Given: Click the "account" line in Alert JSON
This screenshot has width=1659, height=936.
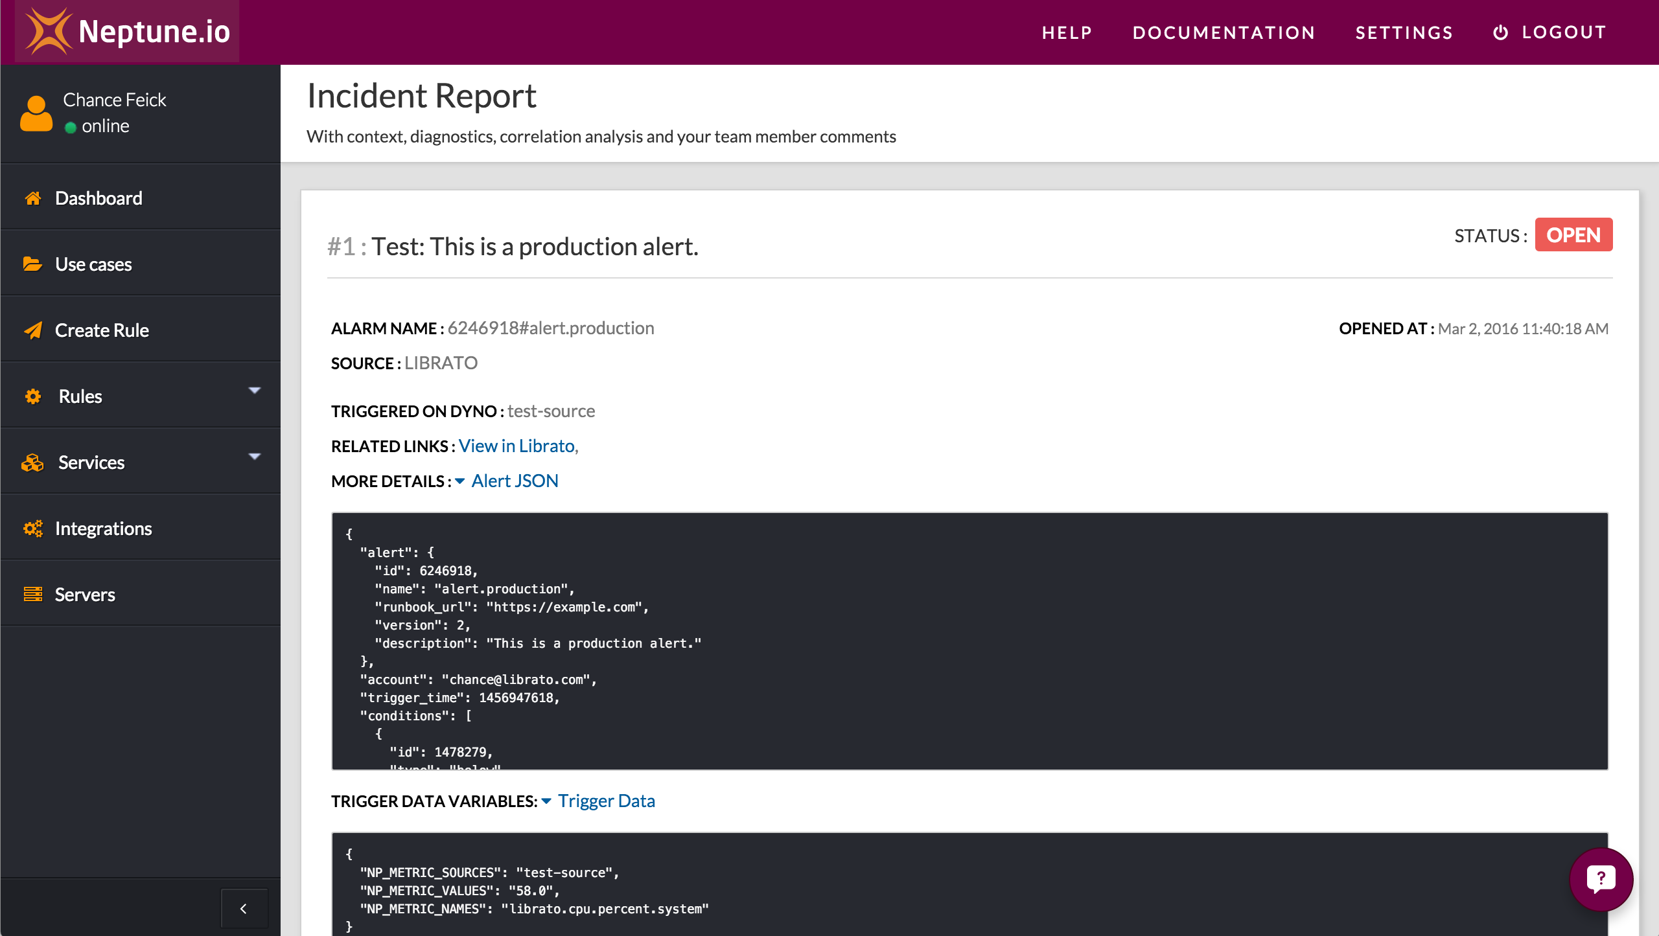Looking at the screenshot, I should tap(478, 679).
